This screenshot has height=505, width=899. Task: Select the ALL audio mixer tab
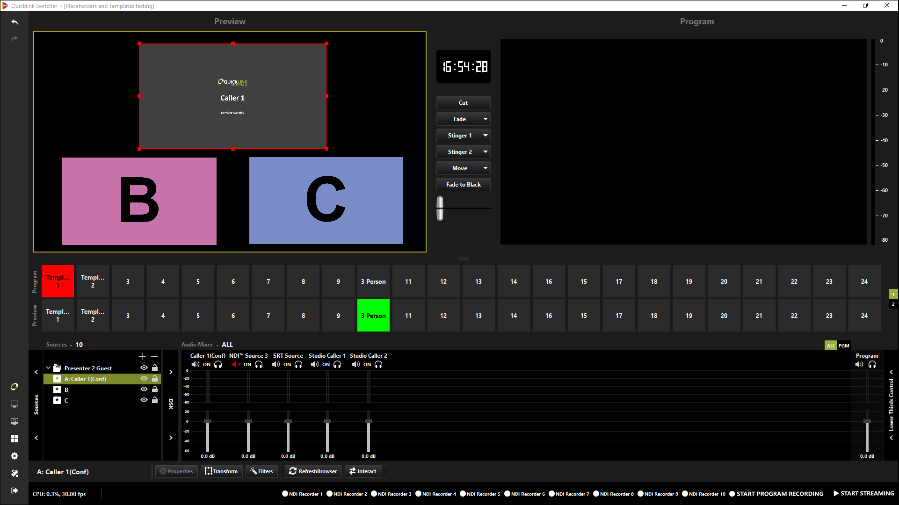point(830,346)
